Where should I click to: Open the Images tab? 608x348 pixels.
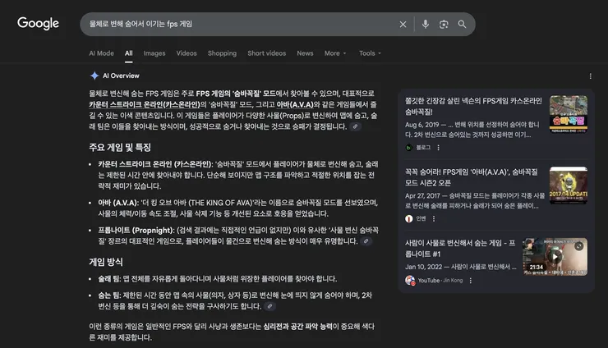pos(154,53)
